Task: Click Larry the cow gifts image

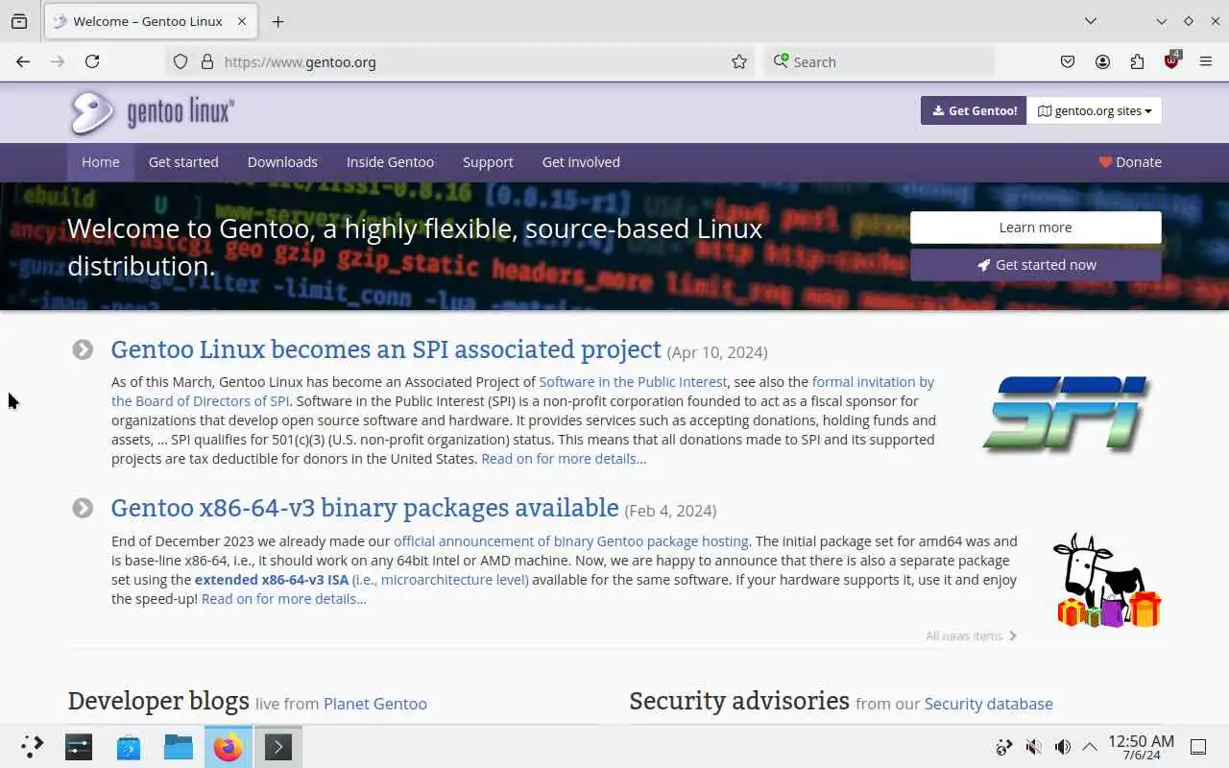Action: pos(1106,580)
